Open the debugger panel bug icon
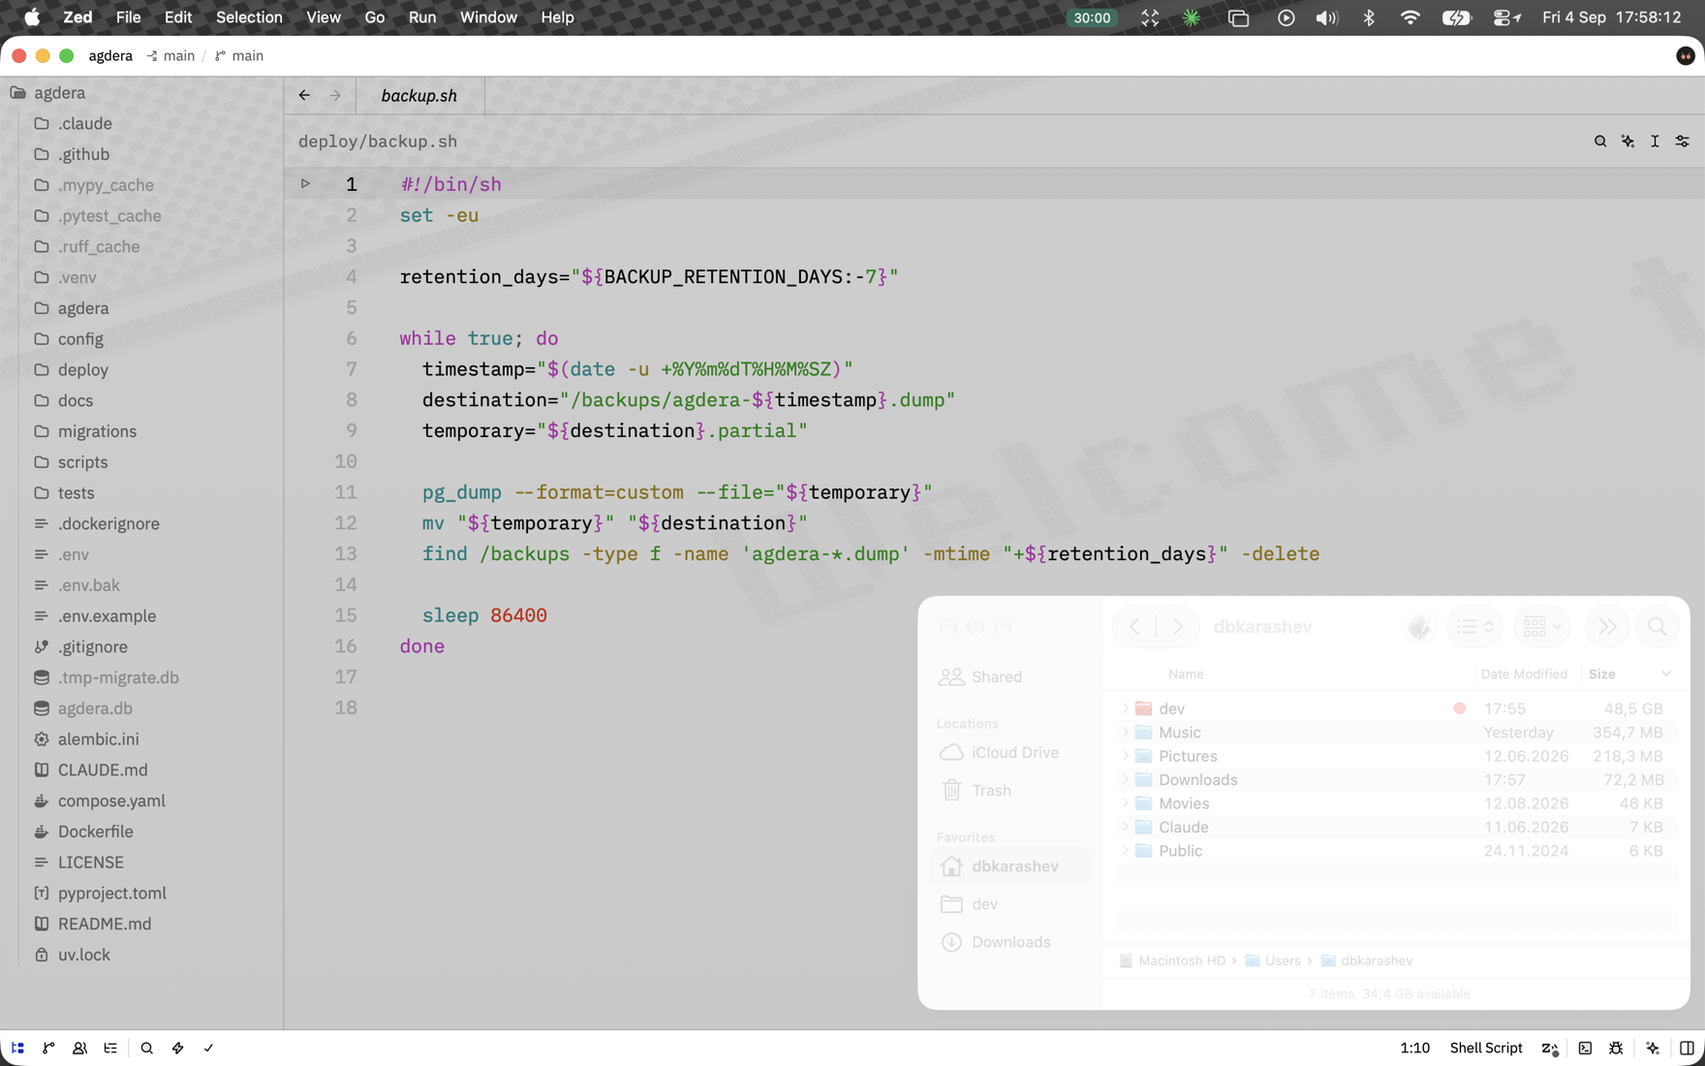Image resolution: width=1705 pixels, height=1066 pixels. pos(1616,1048)
